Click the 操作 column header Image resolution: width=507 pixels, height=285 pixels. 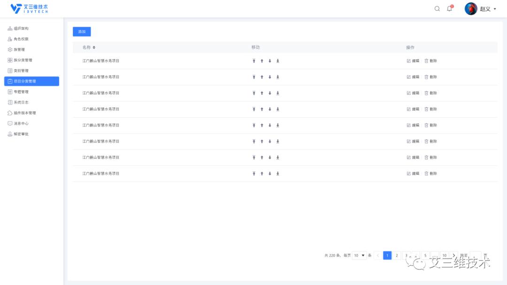pos(410,47)
